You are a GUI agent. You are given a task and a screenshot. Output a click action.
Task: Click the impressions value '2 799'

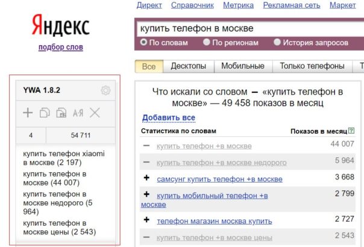point(345,193)
